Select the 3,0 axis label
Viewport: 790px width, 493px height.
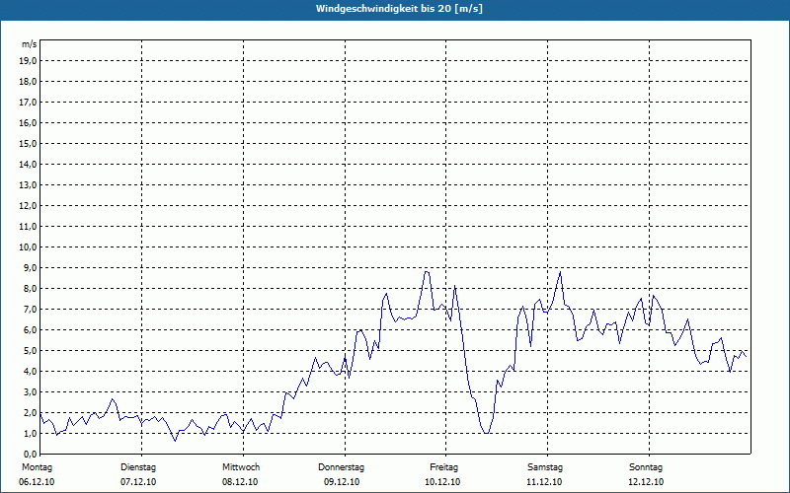[x=30, y=391]
